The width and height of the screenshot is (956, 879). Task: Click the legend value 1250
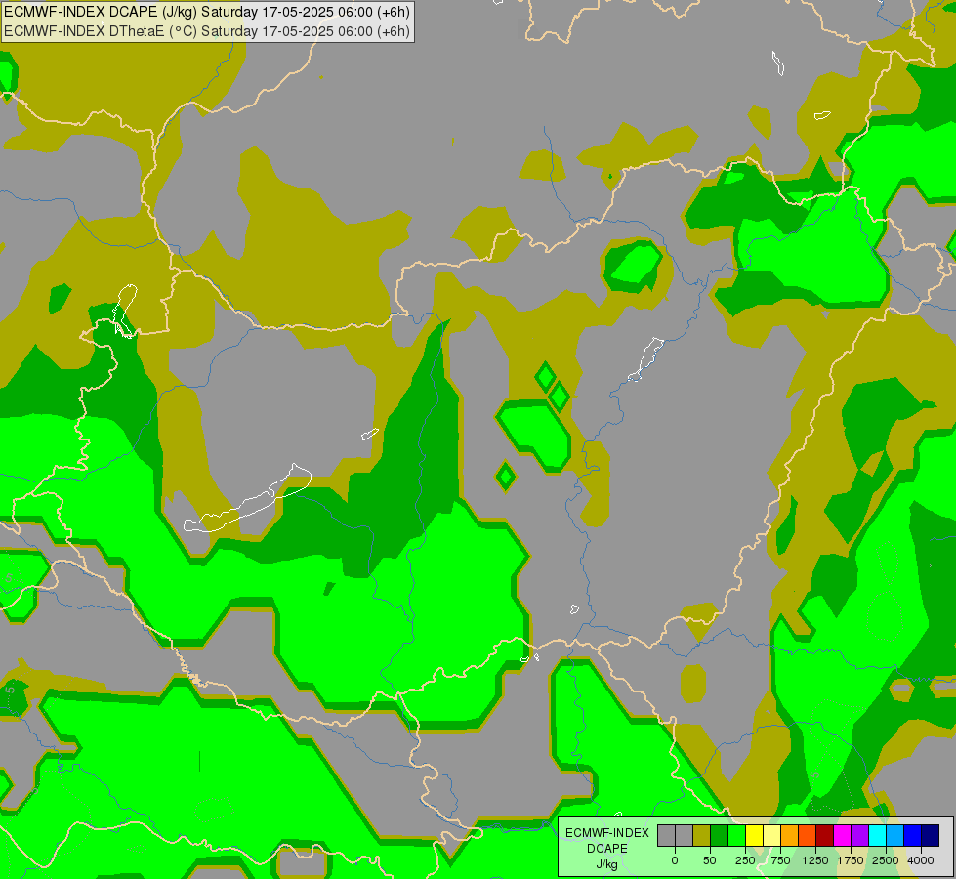point(815,860)
